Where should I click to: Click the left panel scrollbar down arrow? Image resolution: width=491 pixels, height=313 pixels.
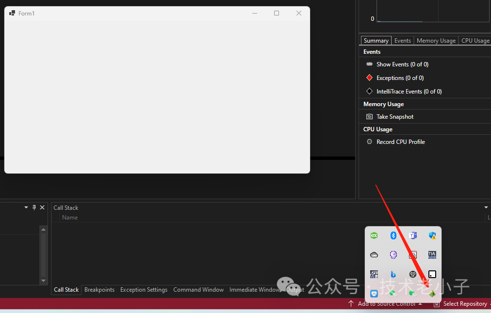point(43,281)
